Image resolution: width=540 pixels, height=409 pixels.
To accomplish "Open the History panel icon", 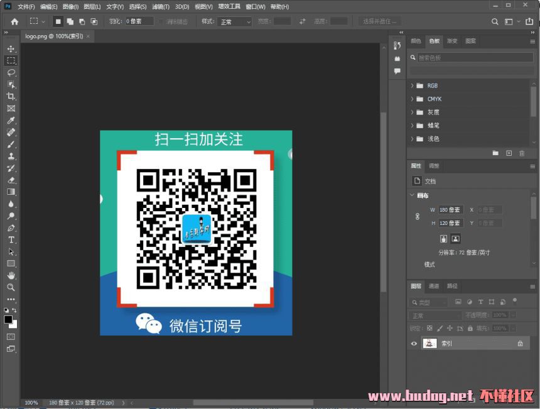I will 397,45.
